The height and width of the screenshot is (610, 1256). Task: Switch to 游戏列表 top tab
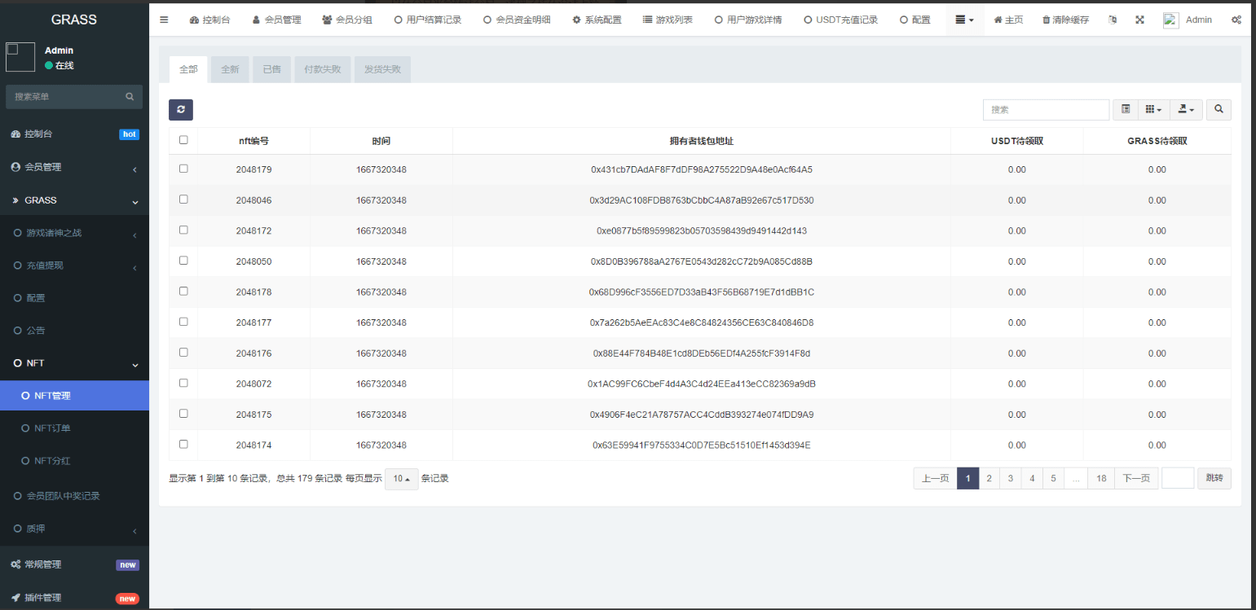[x=668, y=20]
